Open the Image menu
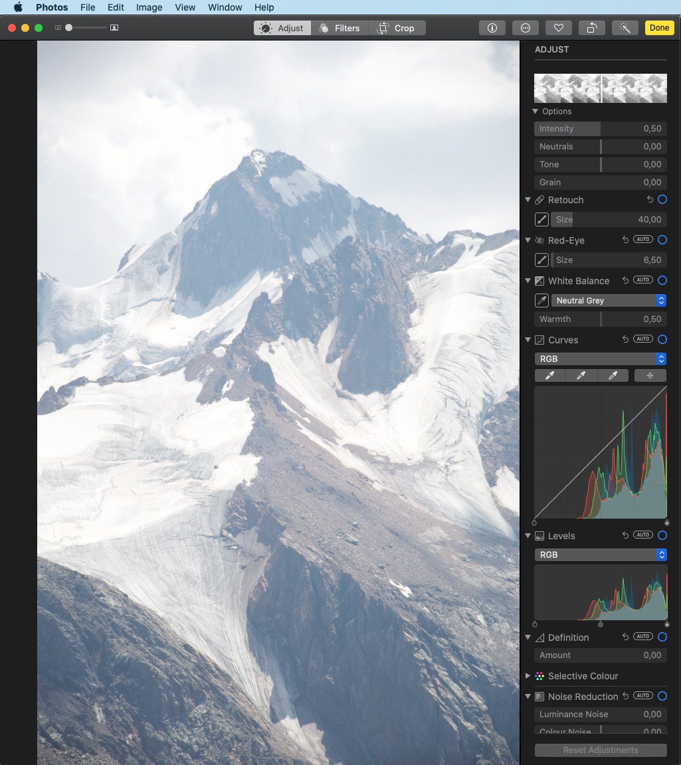 pyautogui.click(x=149, y=7)
